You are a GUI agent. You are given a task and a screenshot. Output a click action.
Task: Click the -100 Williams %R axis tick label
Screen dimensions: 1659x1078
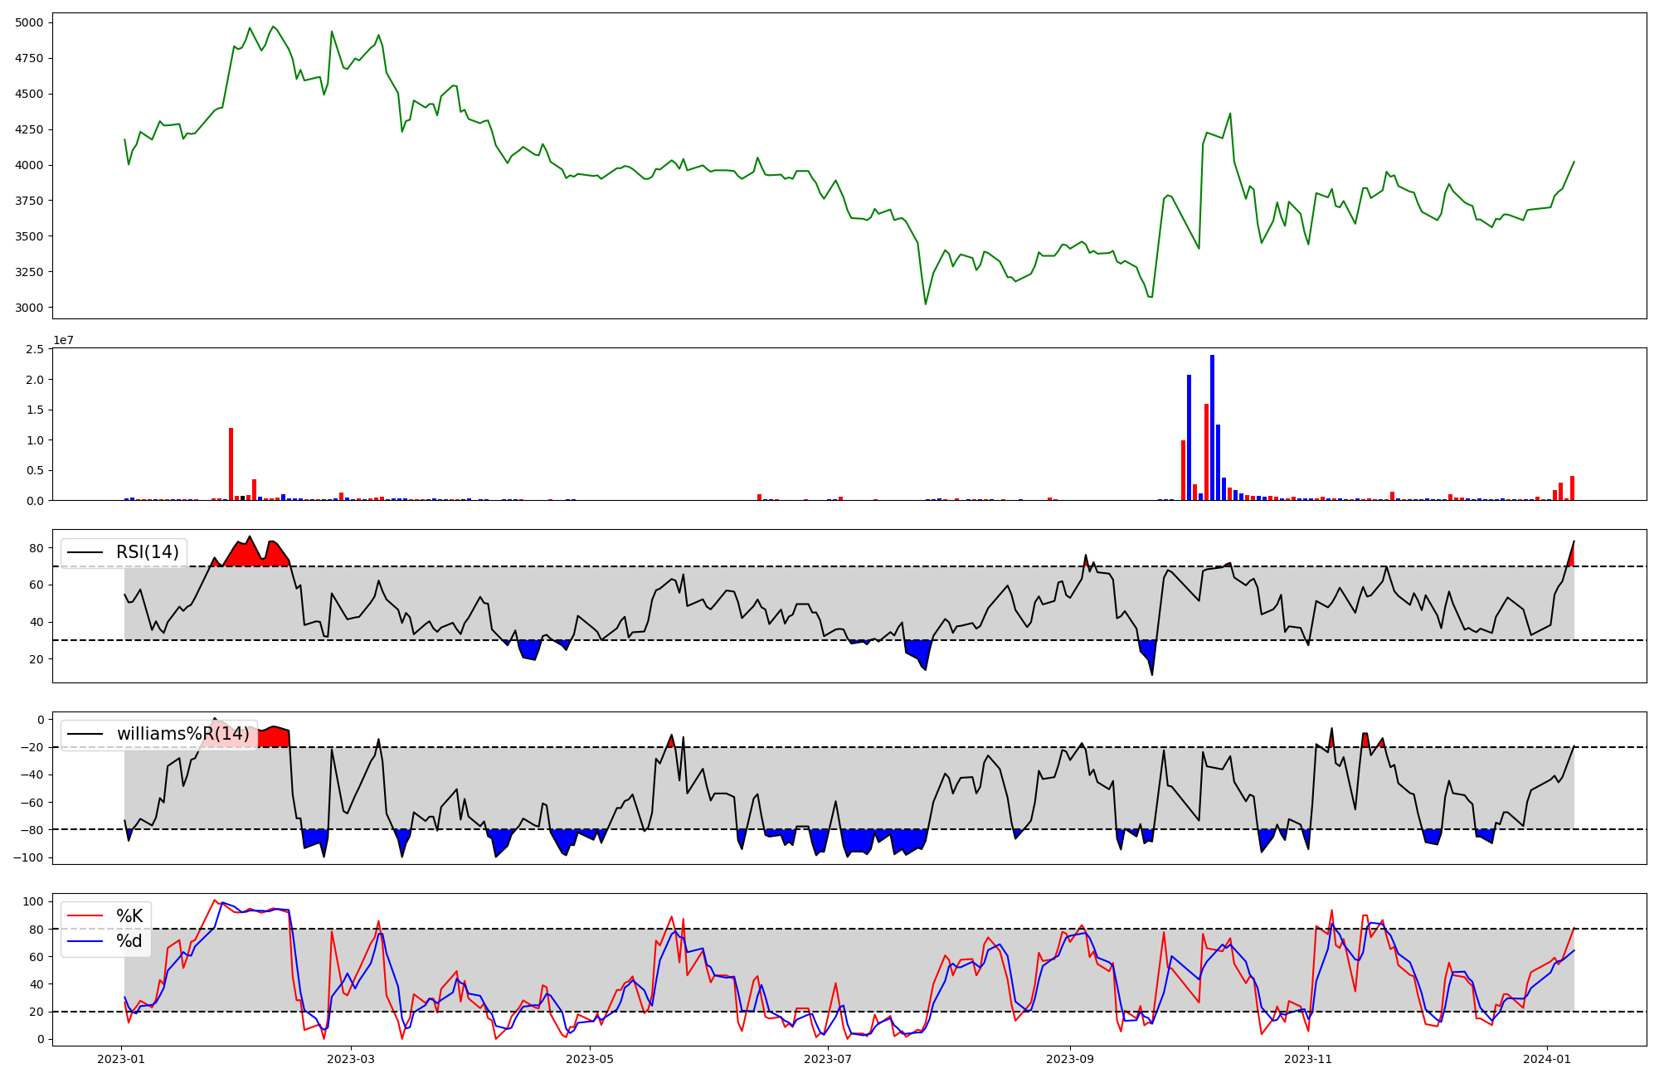[30, 857]
